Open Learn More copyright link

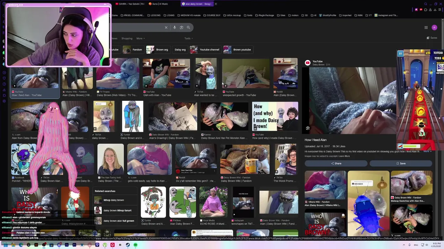click(x=344, y=156)
